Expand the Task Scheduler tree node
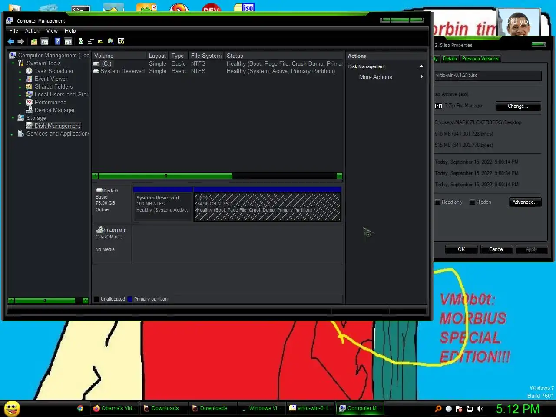 (x=20, y=72)
